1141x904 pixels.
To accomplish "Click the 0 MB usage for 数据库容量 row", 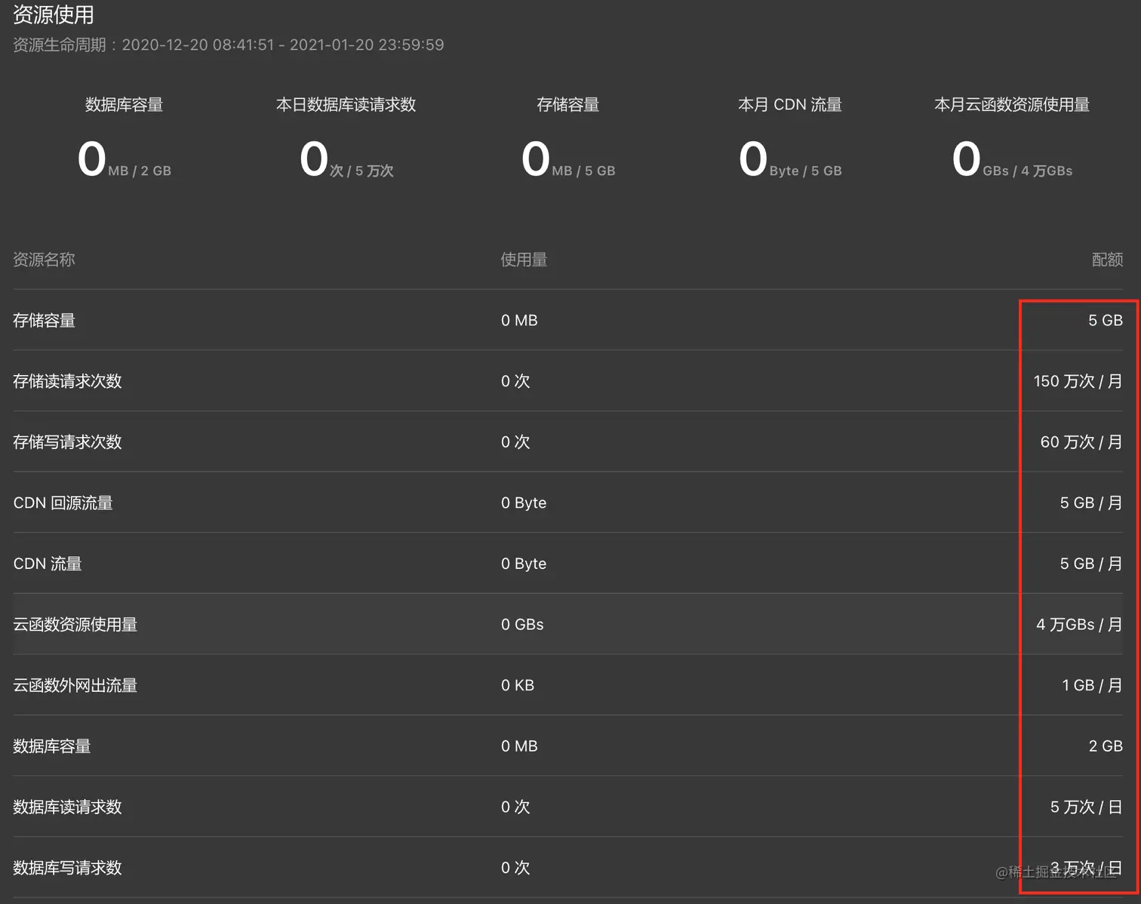I will coord(519,746).
